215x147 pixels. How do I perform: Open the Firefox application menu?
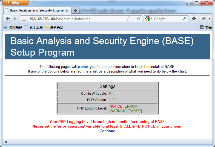click(15, 3)
